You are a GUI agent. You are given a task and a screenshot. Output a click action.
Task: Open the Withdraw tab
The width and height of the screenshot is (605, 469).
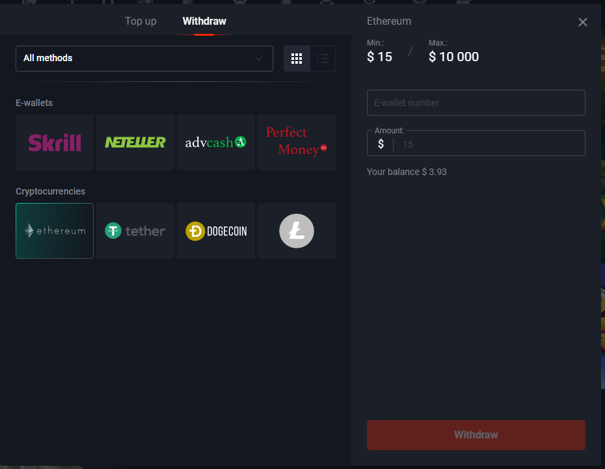(204, 21)
